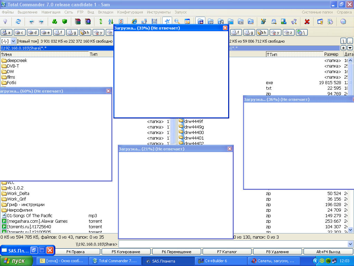Click the Internet Explorer toolbar icon
Viewport: 354px width, 266px height.
[x=134, y=21]
